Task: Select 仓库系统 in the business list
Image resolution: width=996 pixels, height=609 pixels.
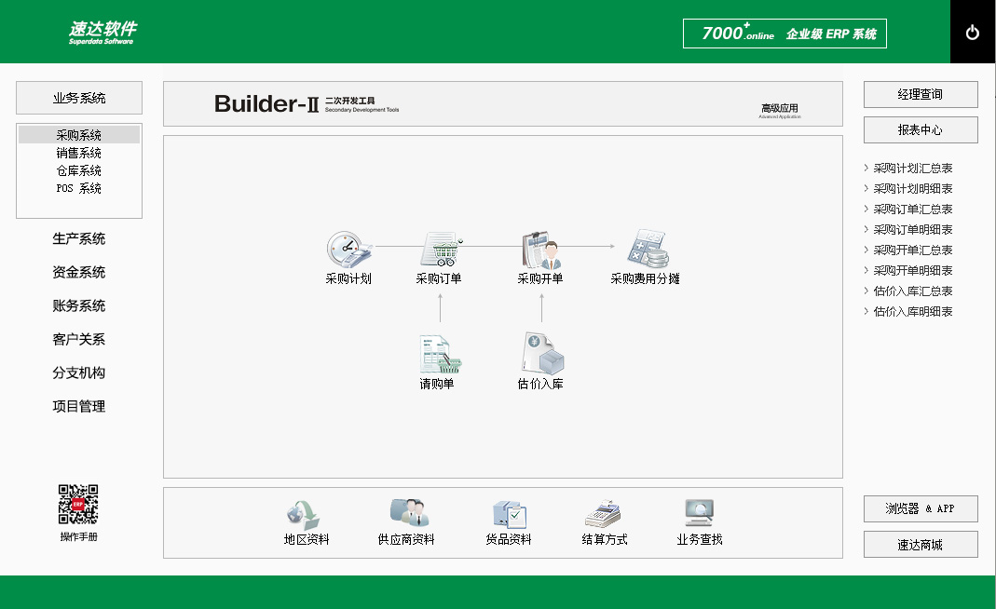Action: click(79, 170)
